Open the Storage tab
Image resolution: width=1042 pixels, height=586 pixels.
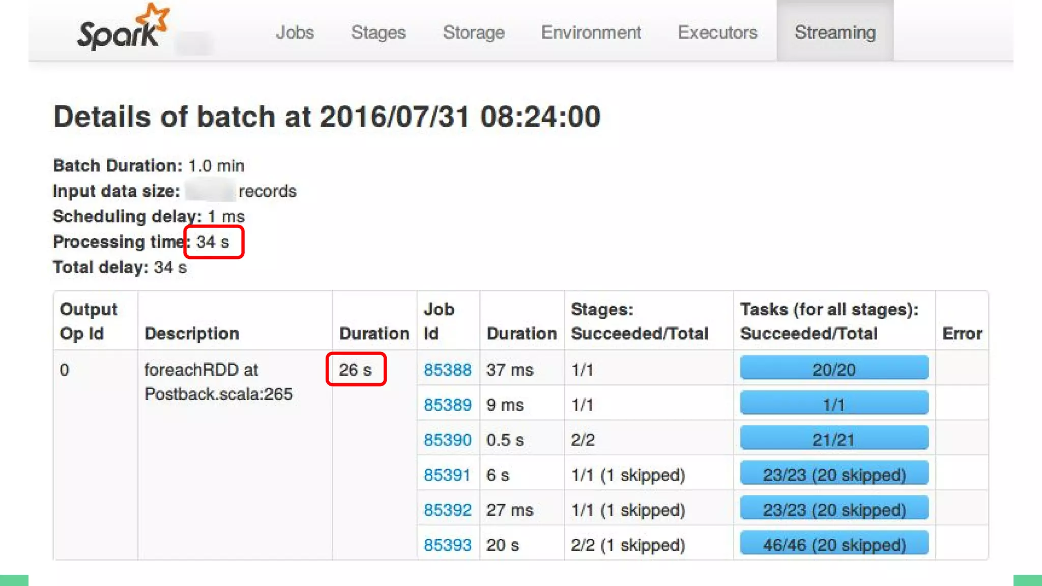(x=474, y=33)
